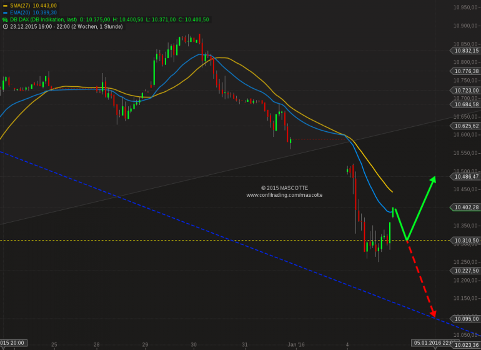The height and width of the screenshot is (350, 481).
Task: Click the 10.776,38 price marker
Action: [465, 71]
